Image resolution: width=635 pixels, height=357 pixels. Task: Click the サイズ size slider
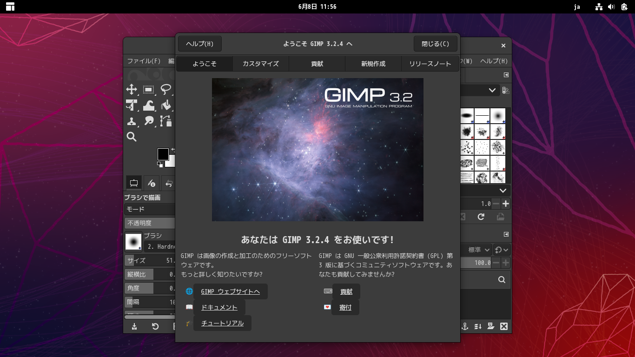[150, 260]
